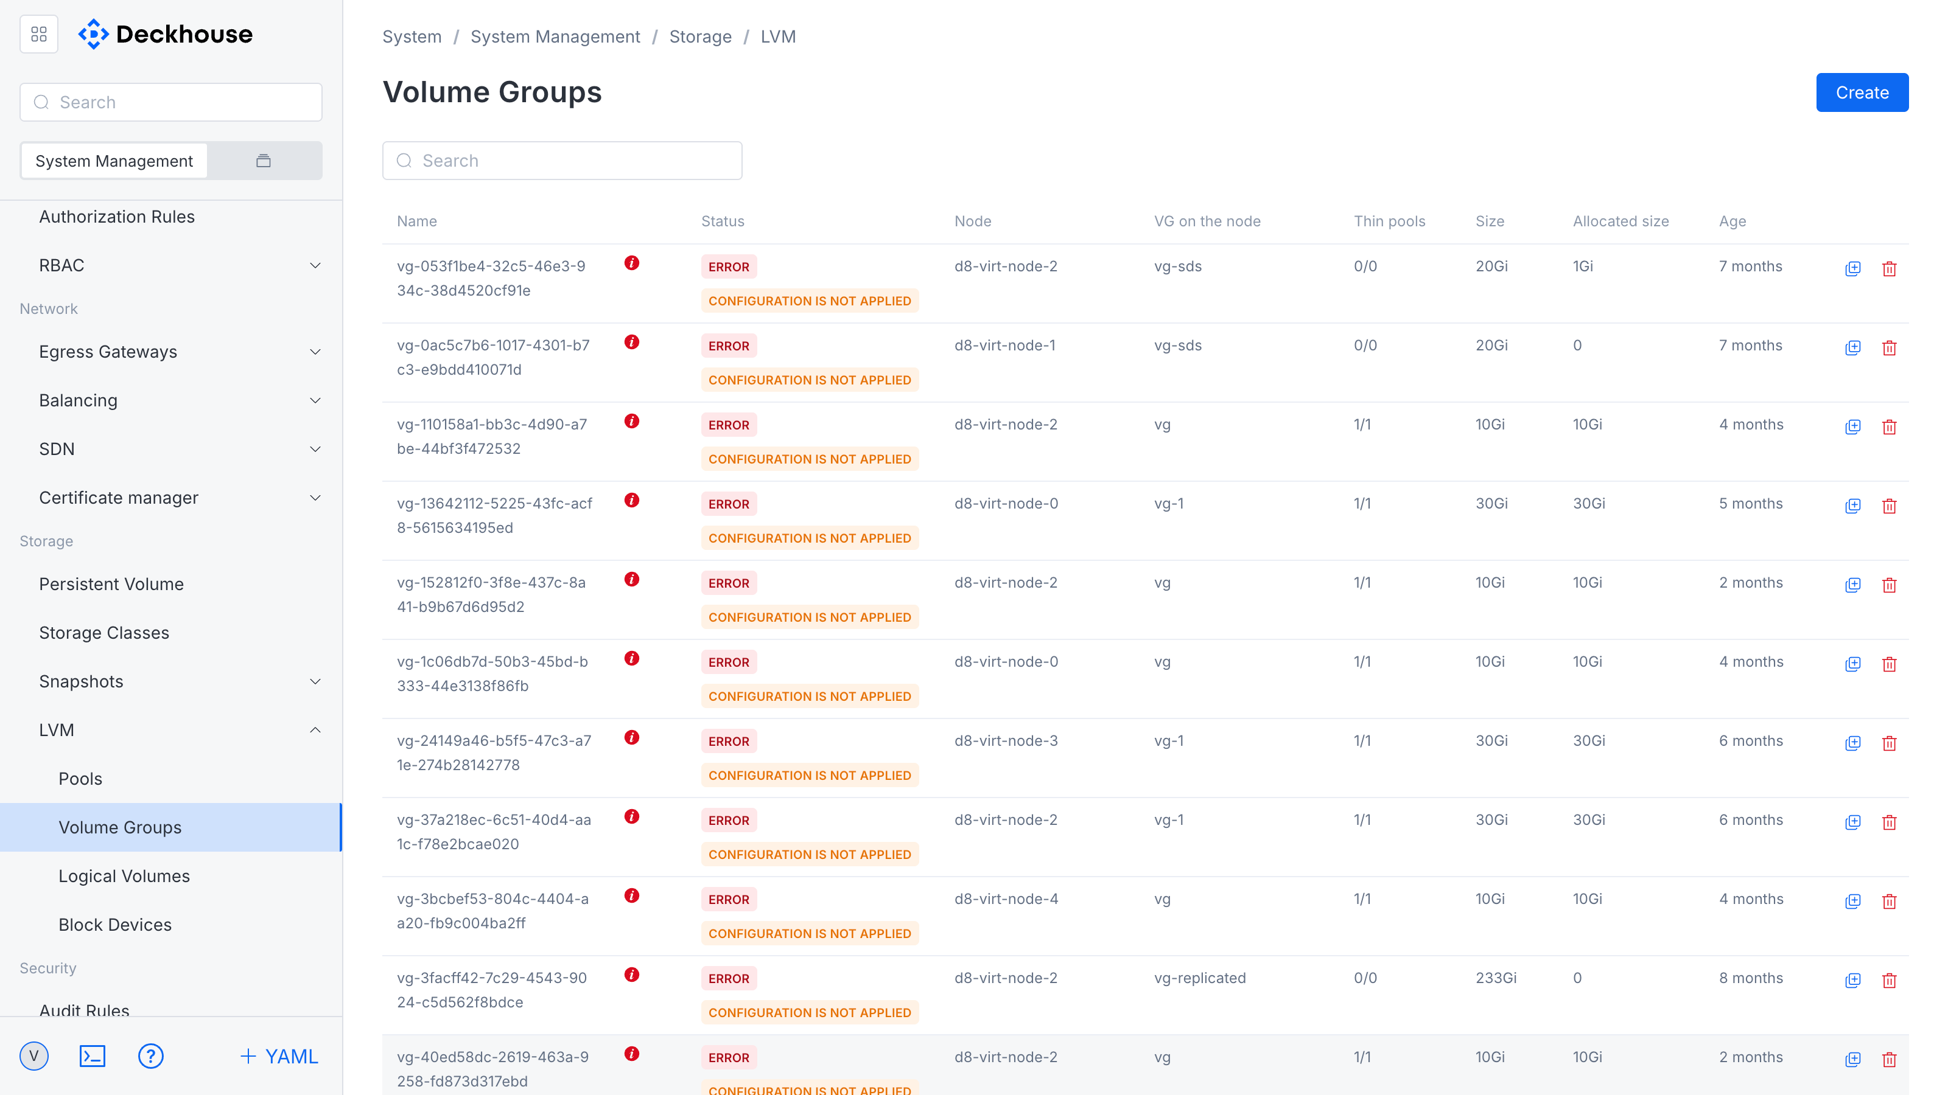Open volume group vg-37a218ec-6c51-40d4-aa1c-f78e2bcae020

coord(494,832)
